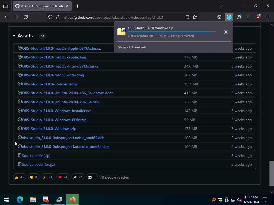Toggle reader view icon in address bar
Image resolution: width=274 pixels, height=205 pixels.
pos(187,17)
